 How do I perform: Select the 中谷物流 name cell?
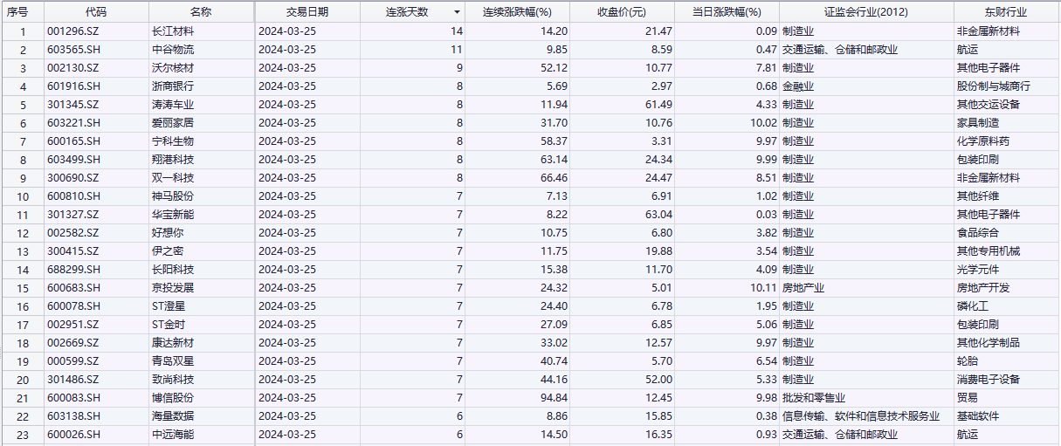click(x=173, y=50)
